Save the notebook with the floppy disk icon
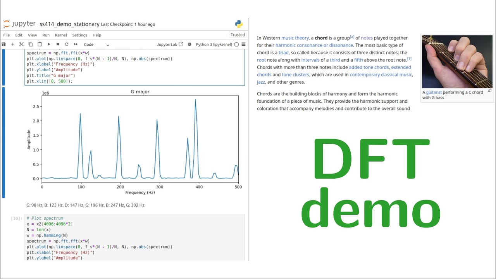496x279 pixels. point(4,45)
